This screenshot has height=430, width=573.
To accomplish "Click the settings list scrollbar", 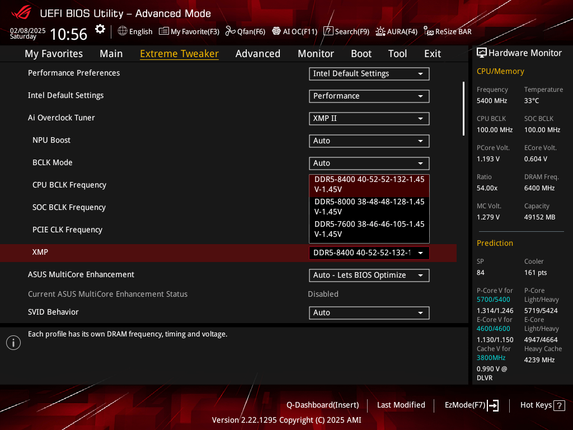I will (x=463, y=108).
